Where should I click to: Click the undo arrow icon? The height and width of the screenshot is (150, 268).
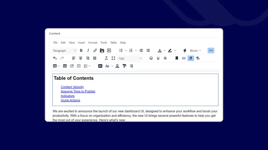(55, 58)
